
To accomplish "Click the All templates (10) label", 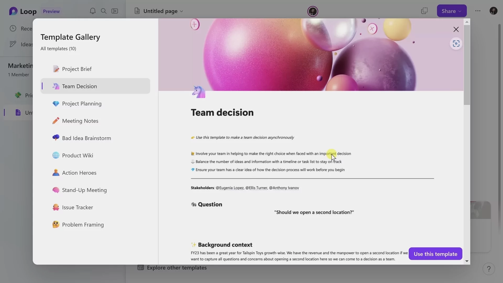I will tap(58, 48).
